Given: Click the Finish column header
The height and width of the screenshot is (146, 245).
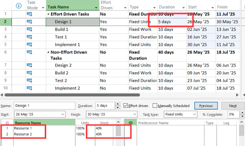Looking at the screenshot, I should pos(228,5).
